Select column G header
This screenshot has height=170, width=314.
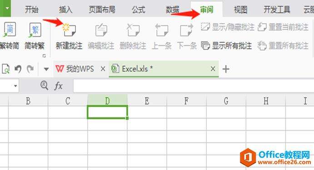226,101
